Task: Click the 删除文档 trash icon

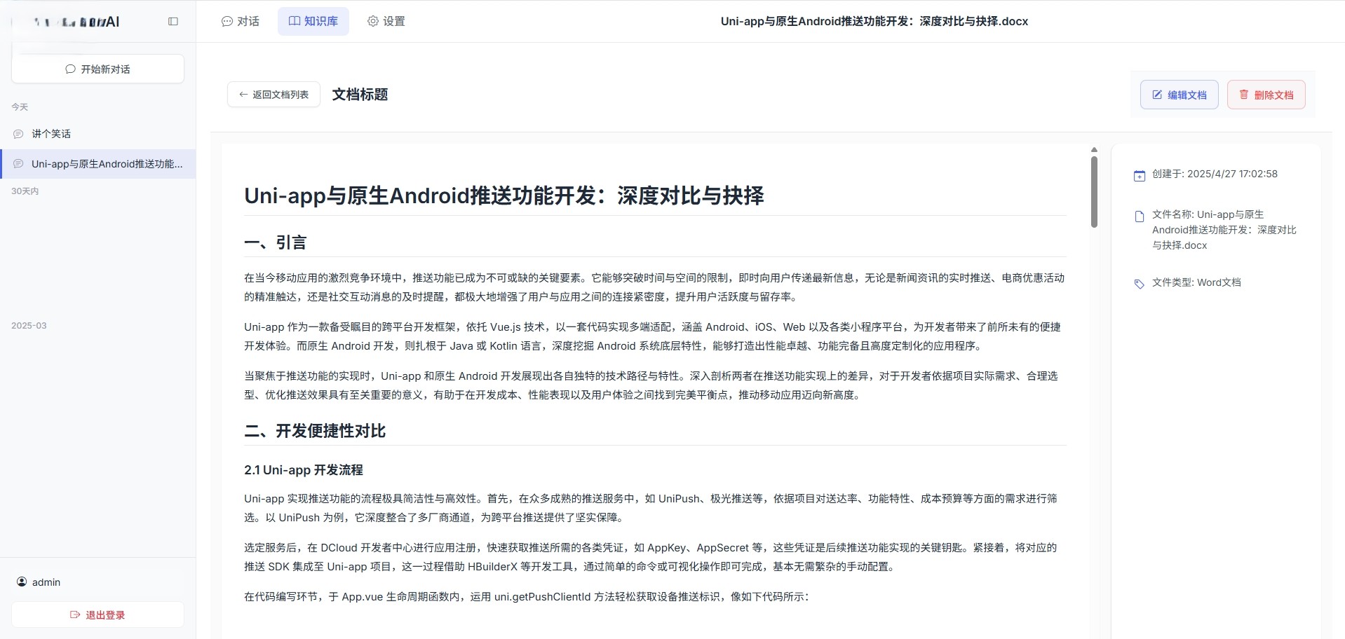Action: click(x=1244, y=94)
